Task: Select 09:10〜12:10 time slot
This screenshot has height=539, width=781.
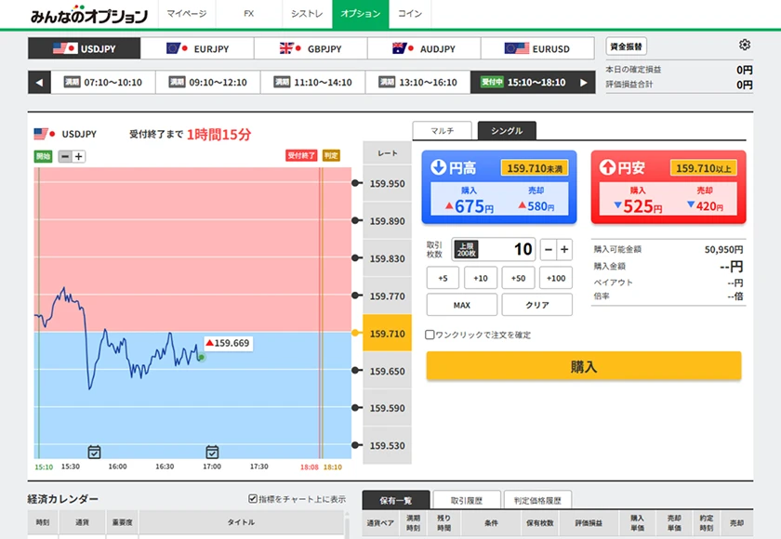Action: tap(208, 83)
